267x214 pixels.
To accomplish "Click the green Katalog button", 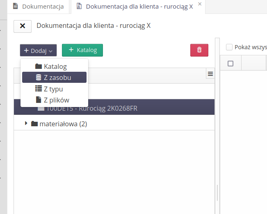I will (82, 50).
